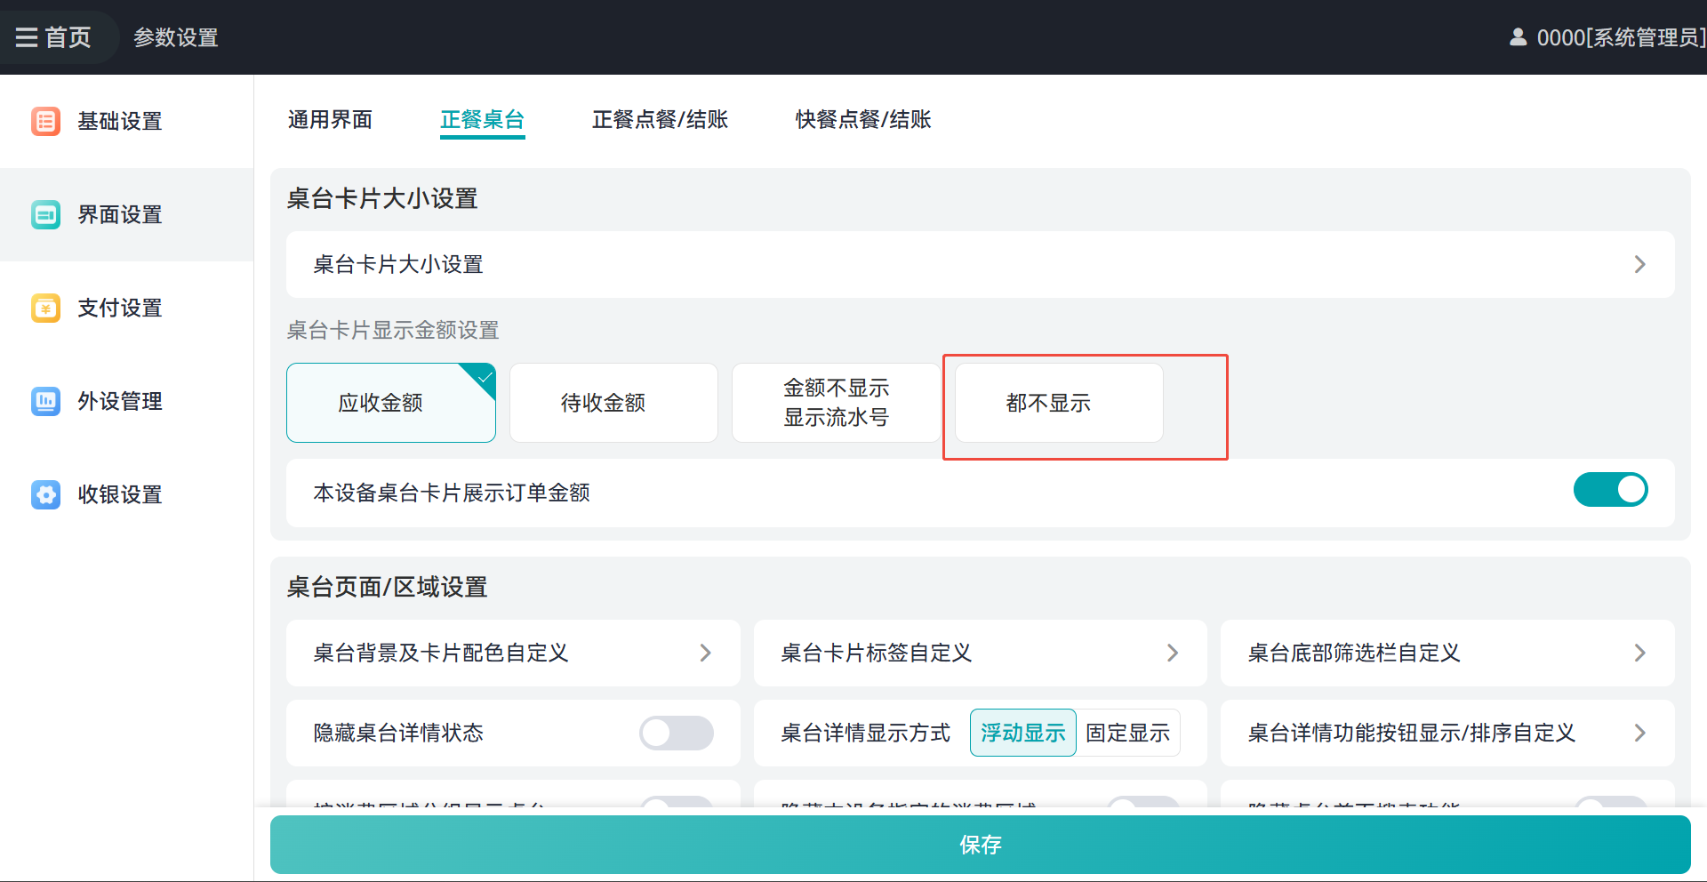Click the 收银设置 gear icon

[x=45, y=494]
